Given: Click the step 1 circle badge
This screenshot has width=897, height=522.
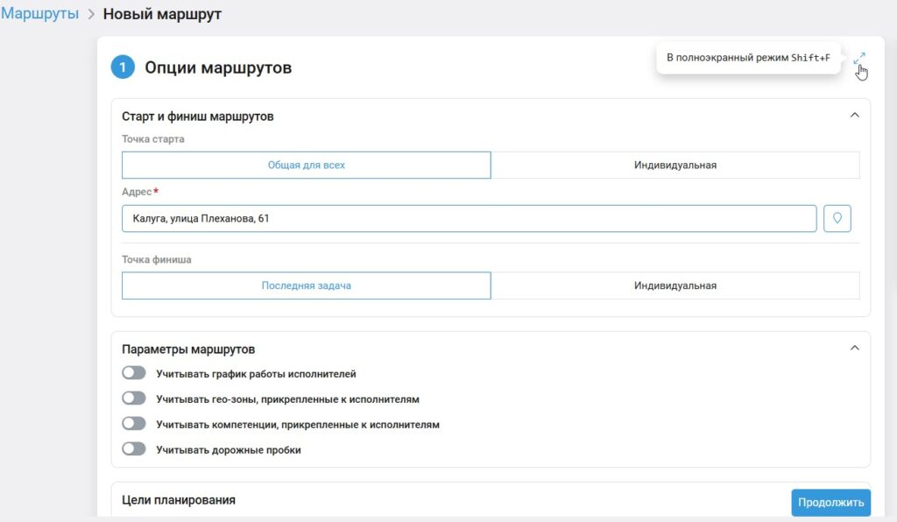Looking at the screenshot, I should tap(123, 67).
